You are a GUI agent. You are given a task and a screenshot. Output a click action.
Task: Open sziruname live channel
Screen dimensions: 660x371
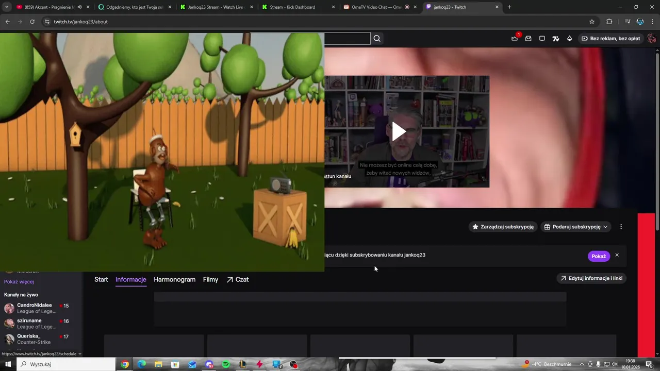tap(41, 324)
